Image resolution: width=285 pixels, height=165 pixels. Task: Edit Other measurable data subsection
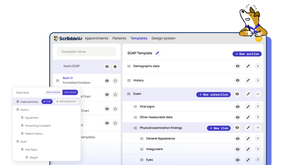248,118
